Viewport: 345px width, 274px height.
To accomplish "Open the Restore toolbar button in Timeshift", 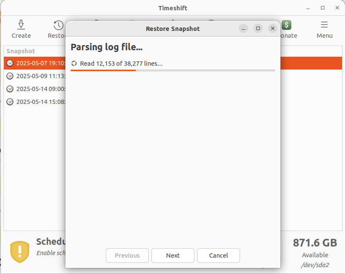I will click(57, 29).
